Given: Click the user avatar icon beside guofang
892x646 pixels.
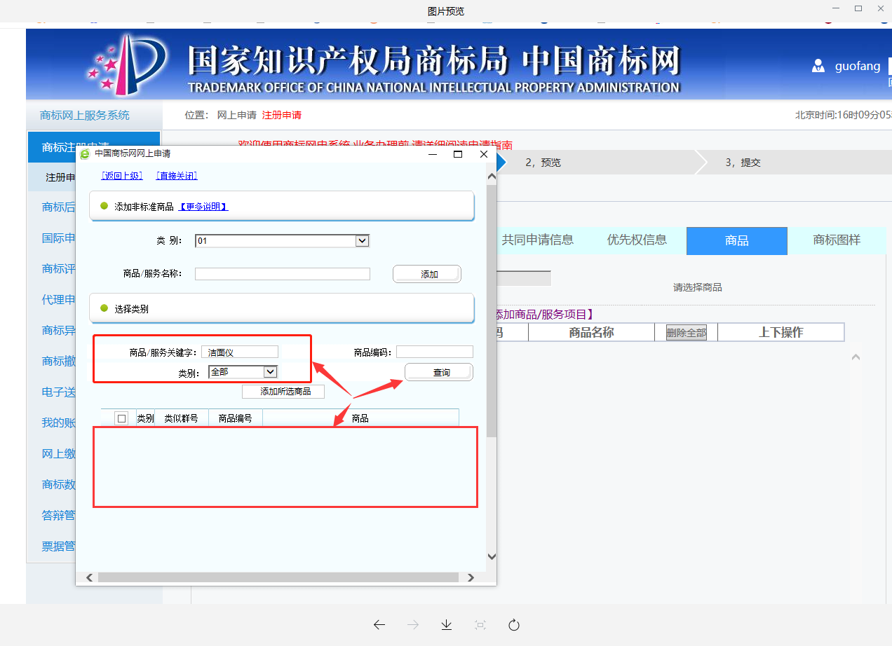Looking at the screenshot, I should tap(818, 67).
